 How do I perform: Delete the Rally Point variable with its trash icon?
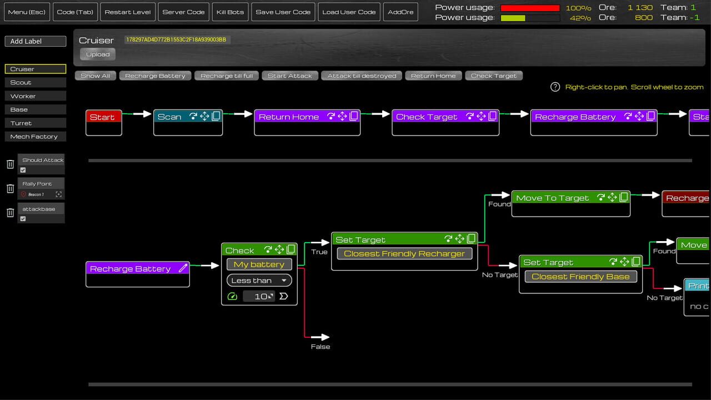(10, 188)
